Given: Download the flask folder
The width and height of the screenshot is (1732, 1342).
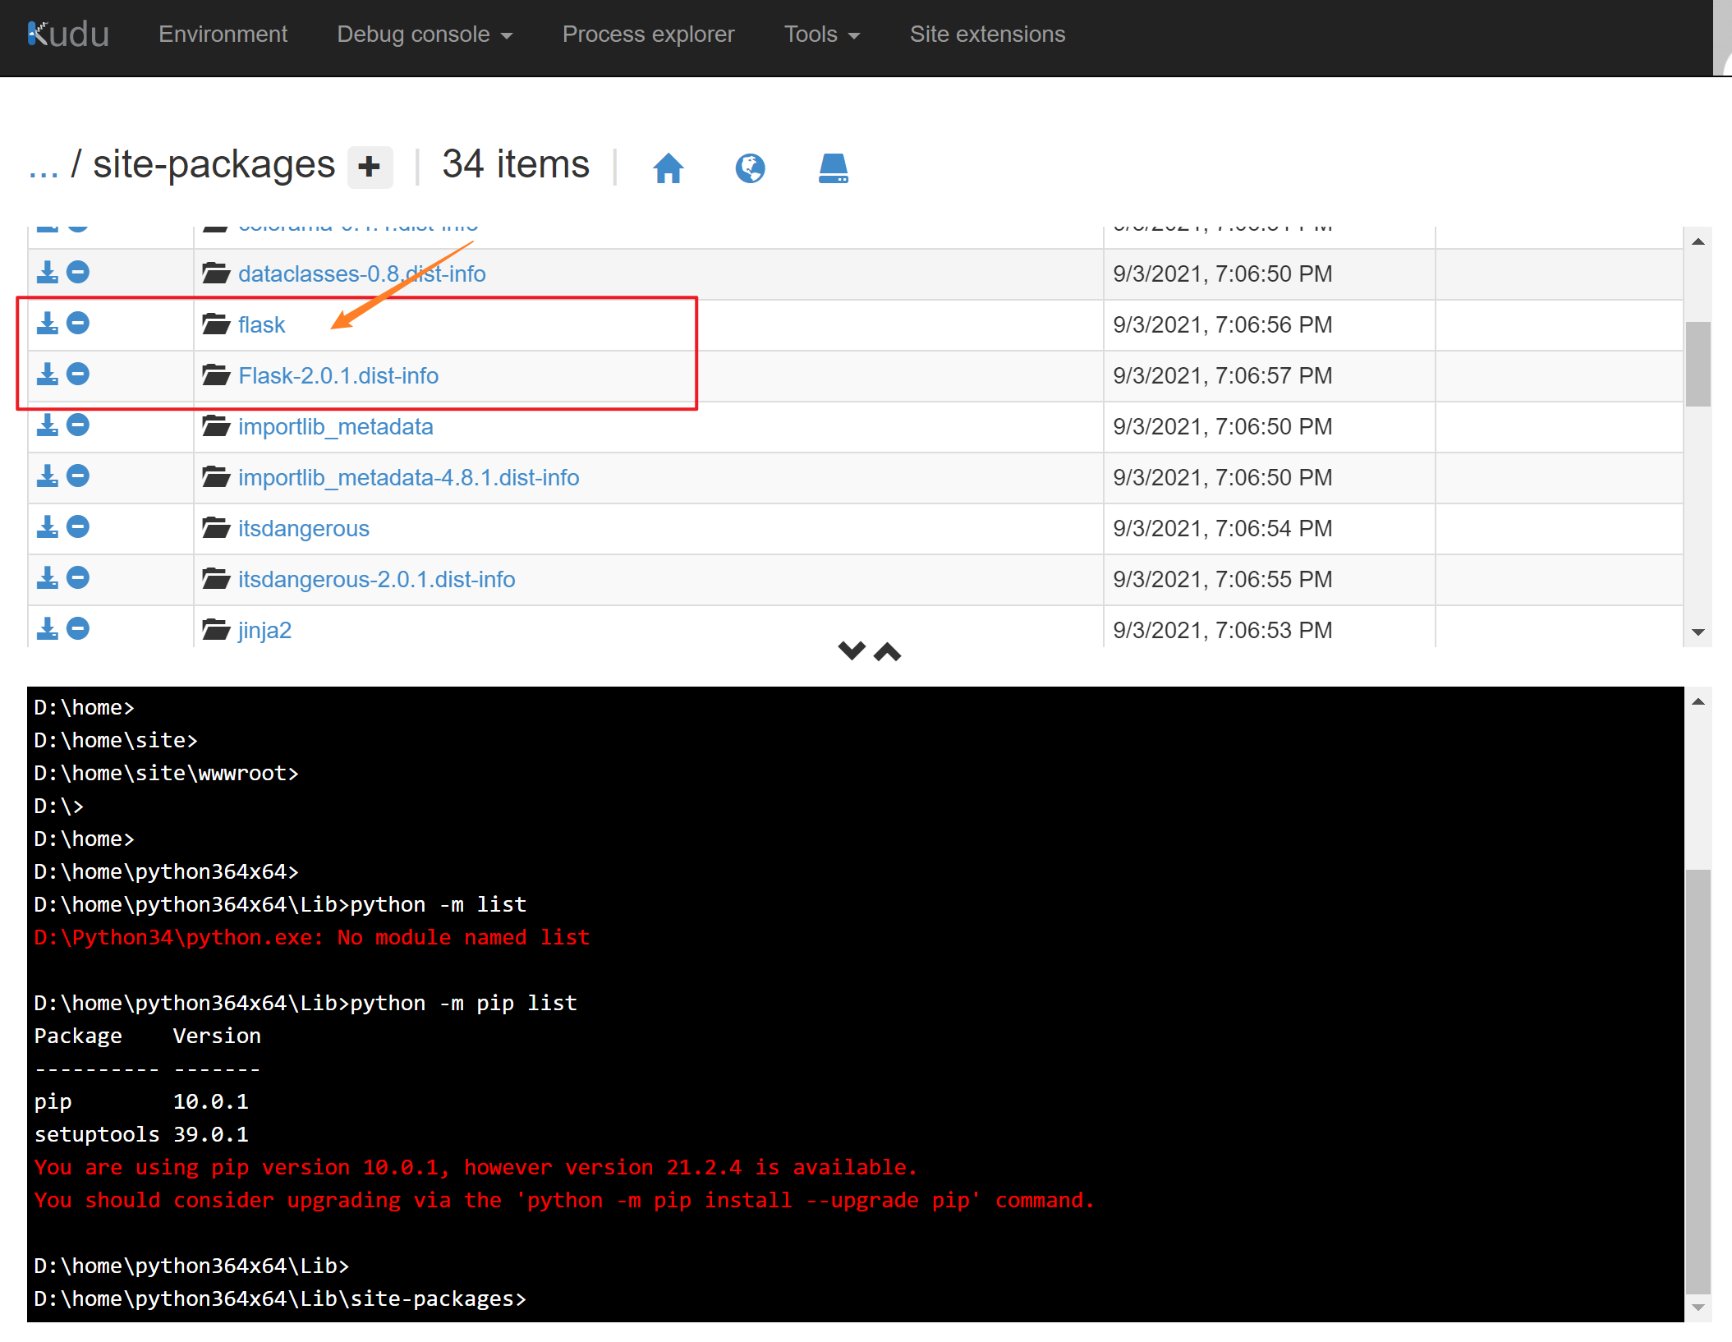Looking at the screenshot, I should pyautogui.click(x=48, y=324).
